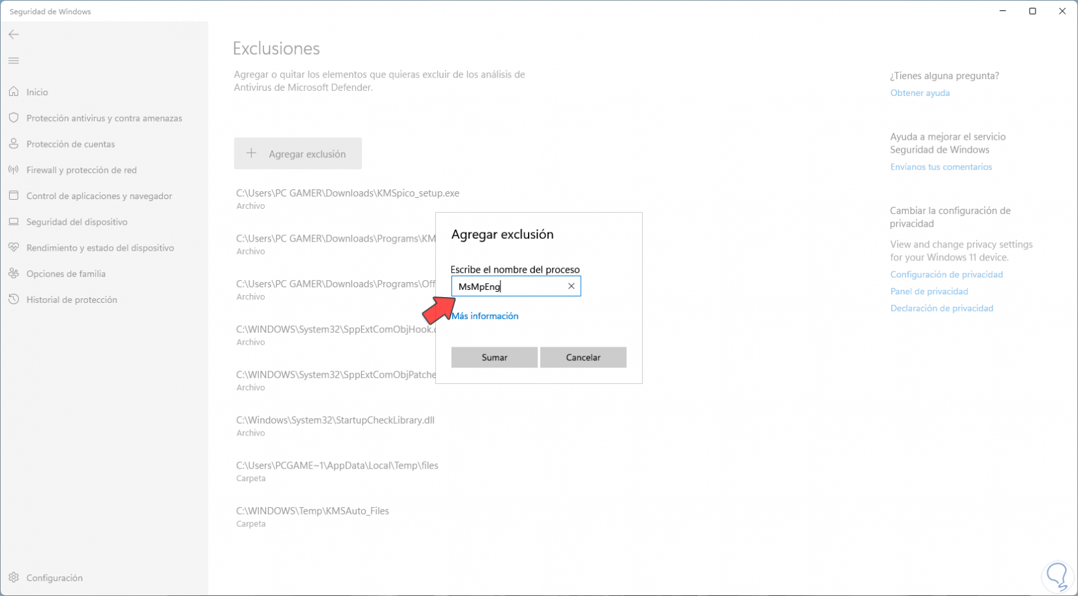
Task: Select the SppExtComObjHook exclusion entry
Action: [335, 336]
